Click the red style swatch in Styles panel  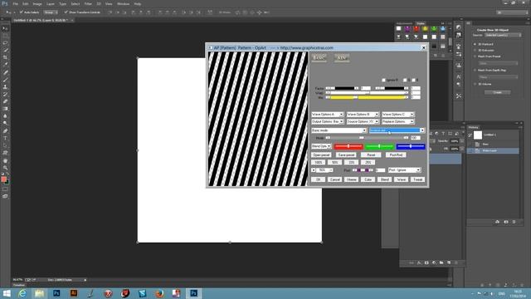(417, 29)
